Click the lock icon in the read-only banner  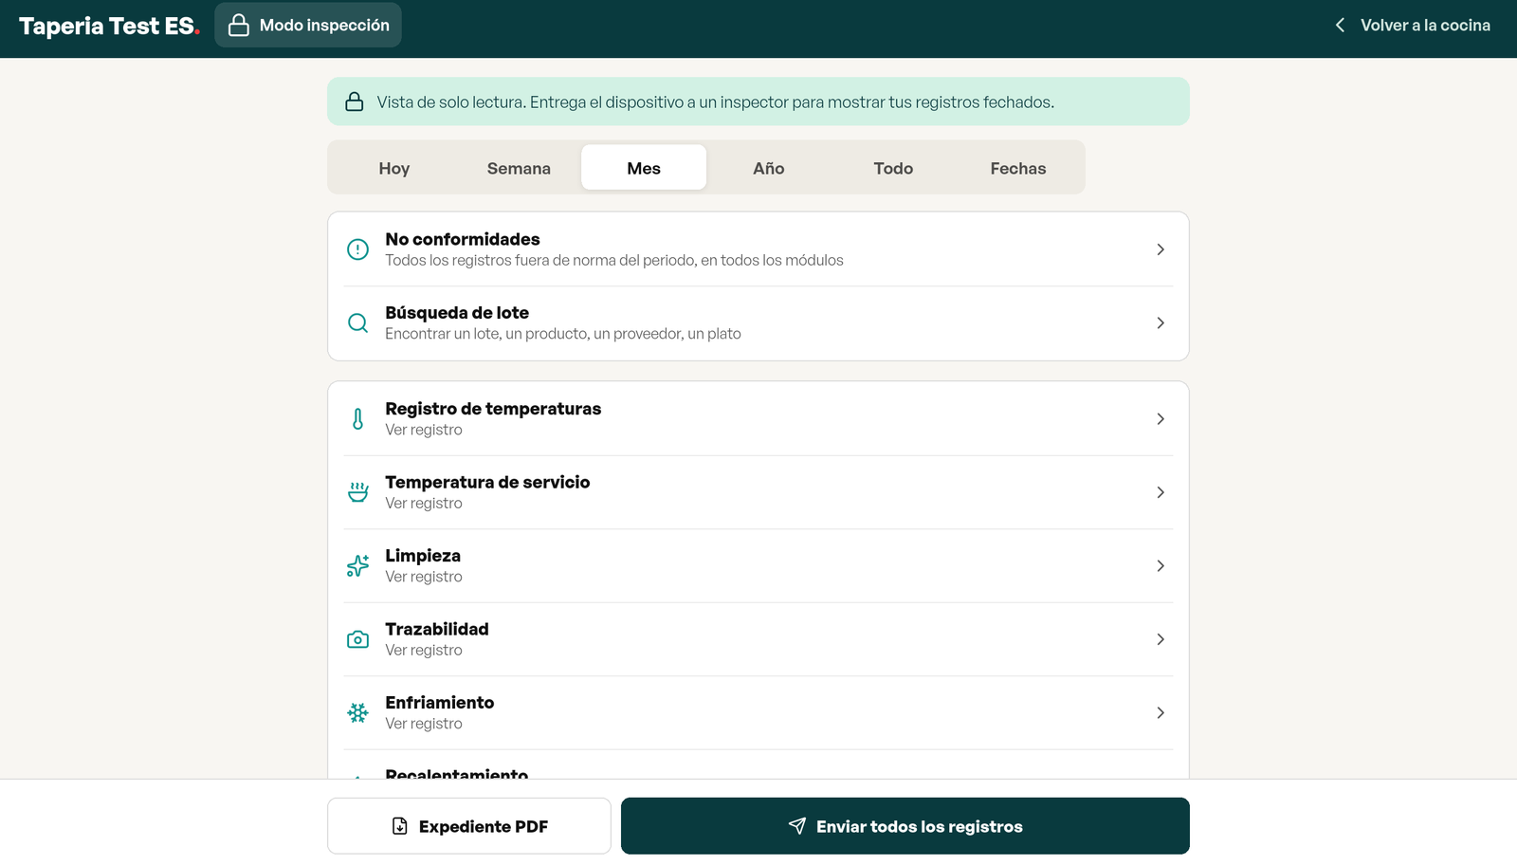354,101
